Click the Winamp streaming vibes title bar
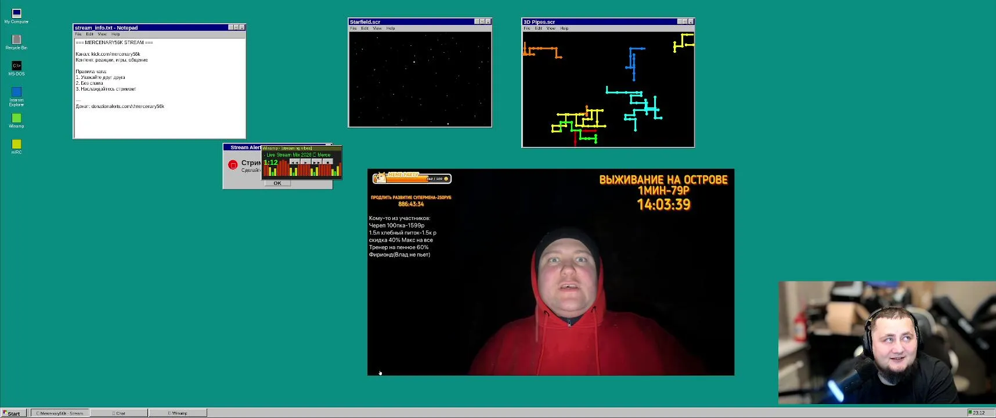 point(301,148)
